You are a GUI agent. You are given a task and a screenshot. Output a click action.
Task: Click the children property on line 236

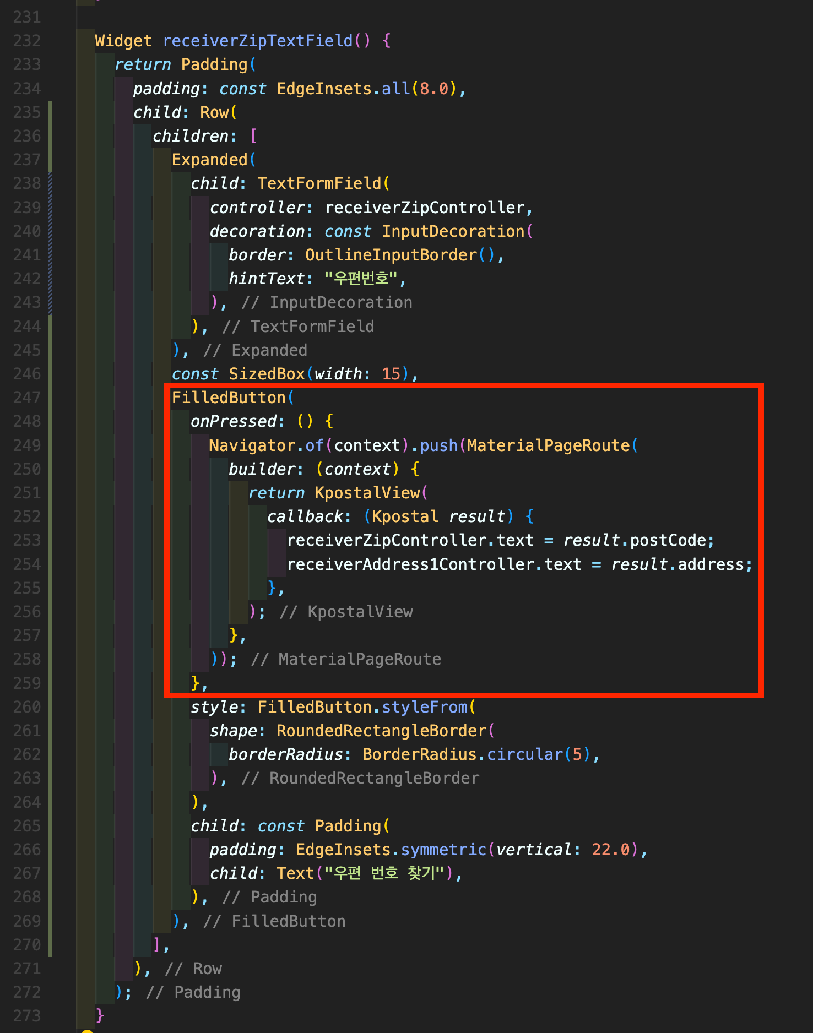click(x=191, y=136)
